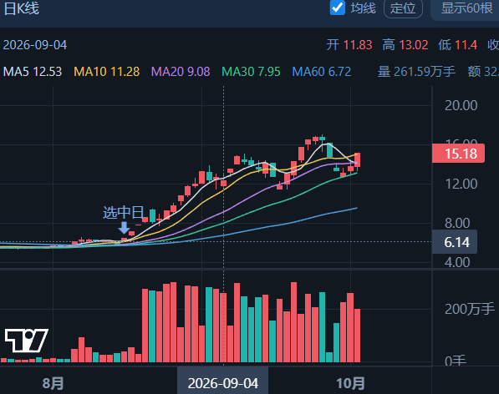499x394 pixels.
Task: Toggle the 均线 checkbox
Action: (338, 8)
